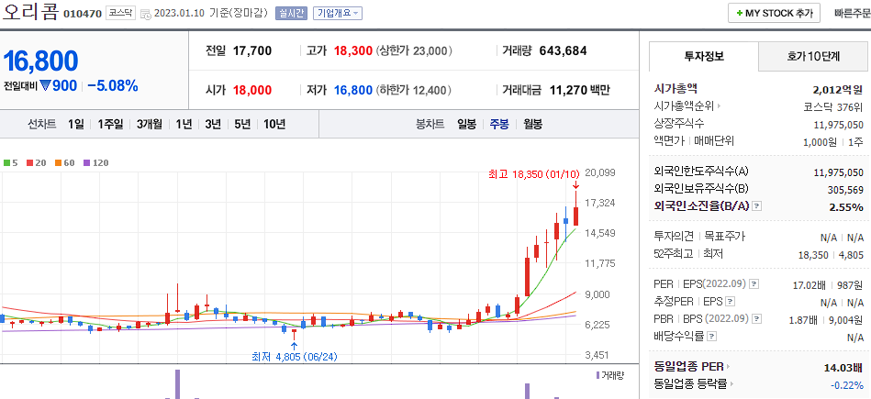Select the 3개월 line chart period

pyautogui.click(x=150, y=125)
